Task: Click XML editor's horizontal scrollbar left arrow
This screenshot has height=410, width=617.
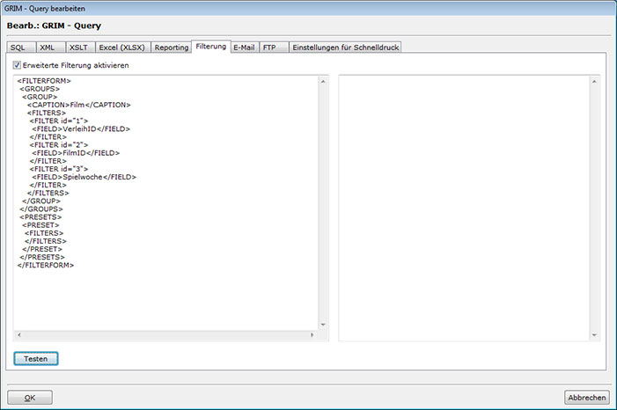Action: pyautogui.click(x=18, y=336)
